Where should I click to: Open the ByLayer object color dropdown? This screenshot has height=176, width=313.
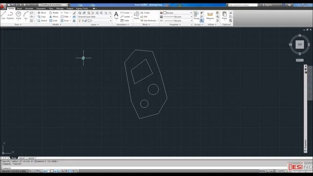(178, 13)
